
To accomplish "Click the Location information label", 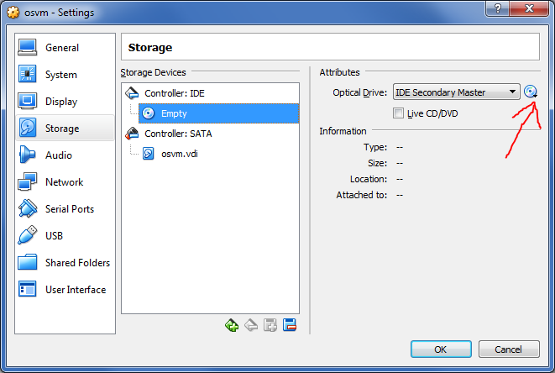I will tap(369, 179).
